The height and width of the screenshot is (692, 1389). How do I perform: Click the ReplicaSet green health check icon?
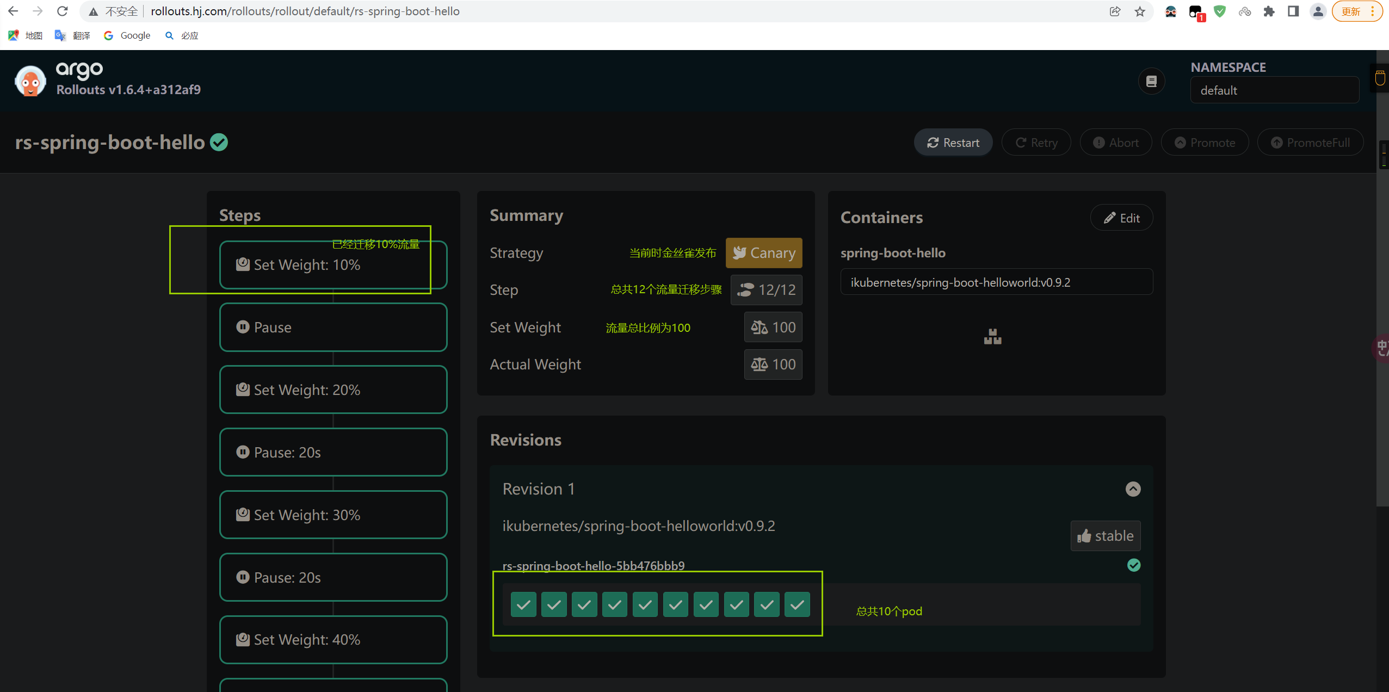[1134, 565]
